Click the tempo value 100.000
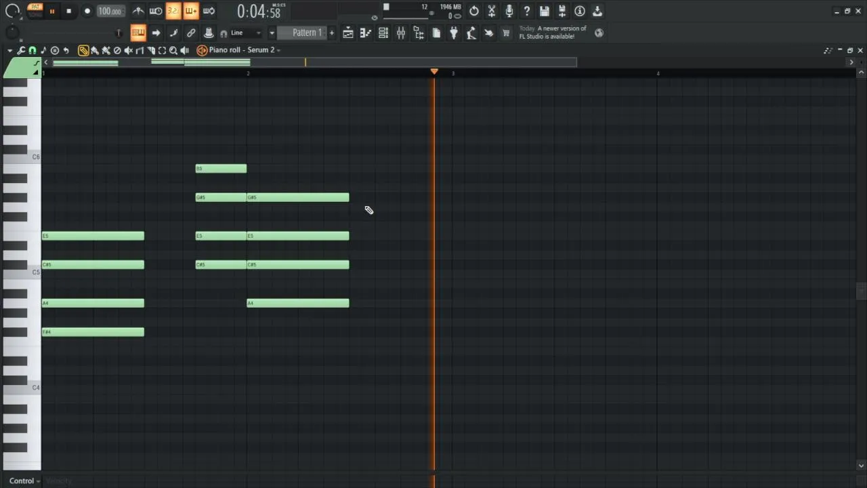Screen dimensions: 867x488 coord(110,11)
